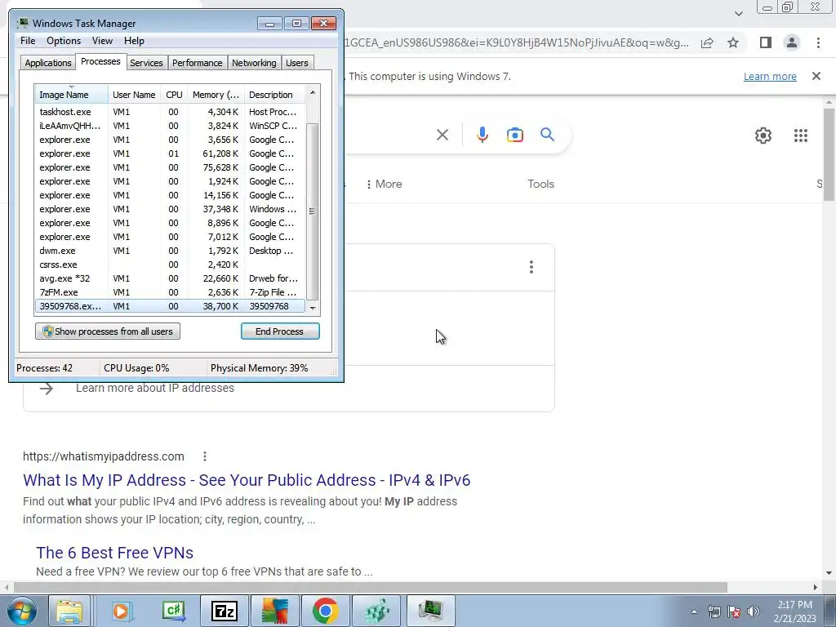Image resolution: width=836 pixels, height=627 pixels.
Task: Click the End Process button
Action: coord(280,331)
